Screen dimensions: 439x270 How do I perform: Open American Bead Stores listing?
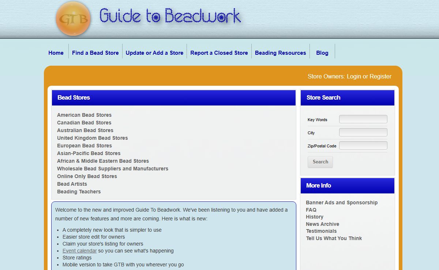pyautogui.click(x=84, y=115)
